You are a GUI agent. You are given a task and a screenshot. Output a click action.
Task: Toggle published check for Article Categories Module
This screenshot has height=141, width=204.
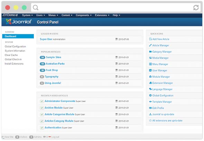[x=42, y=115]
